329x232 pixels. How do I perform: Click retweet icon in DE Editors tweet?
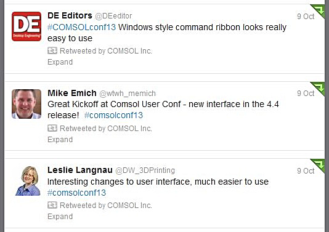point(52,50)
